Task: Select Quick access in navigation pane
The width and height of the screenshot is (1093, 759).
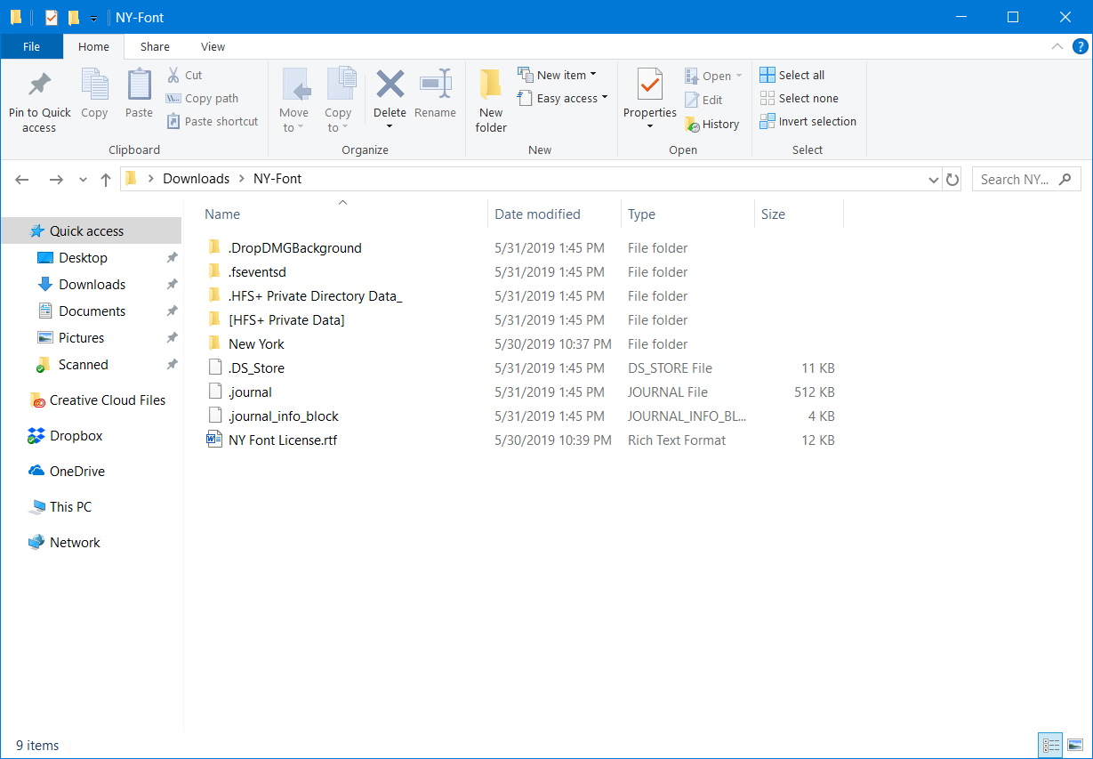Action: coord(91,230)
